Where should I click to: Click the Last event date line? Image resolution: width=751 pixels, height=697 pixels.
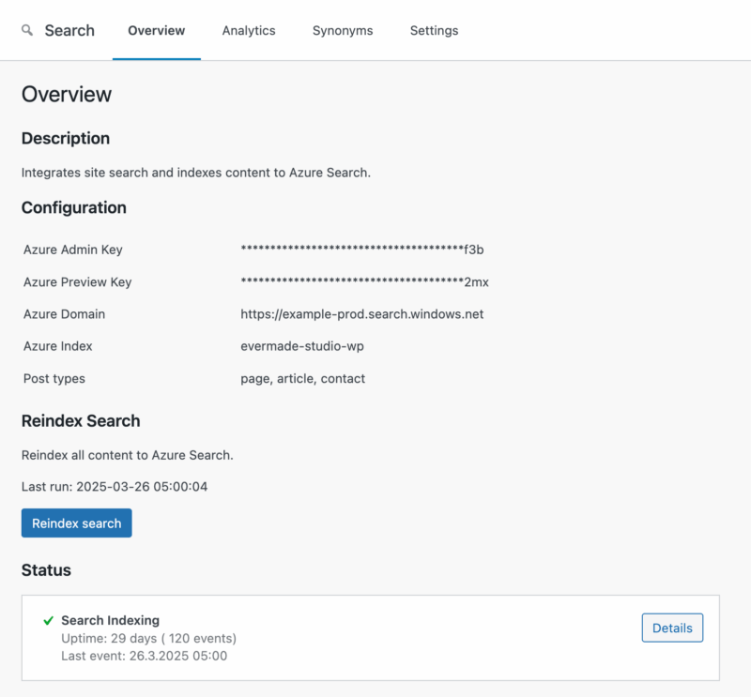tap(144, 656)
